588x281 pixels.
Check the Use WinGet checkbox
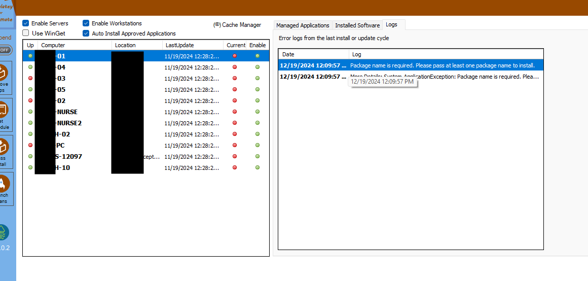point(26,33)
